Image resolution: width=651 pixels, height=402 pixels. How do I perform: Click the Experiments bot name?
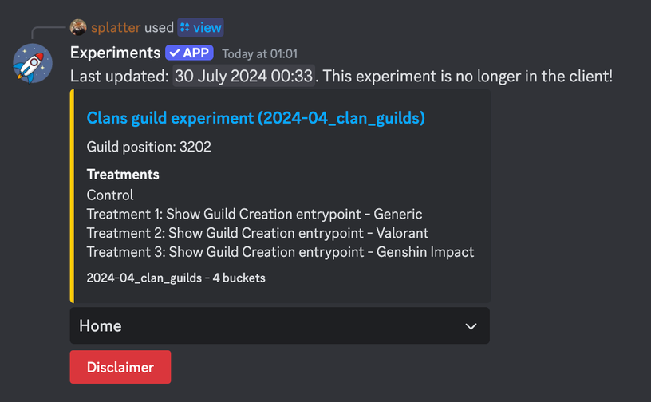[x=115, y=53]
